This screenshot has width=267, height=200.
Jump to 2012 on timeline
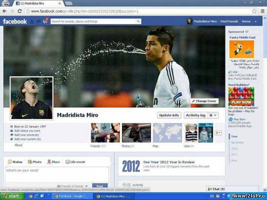click(234, 148)
